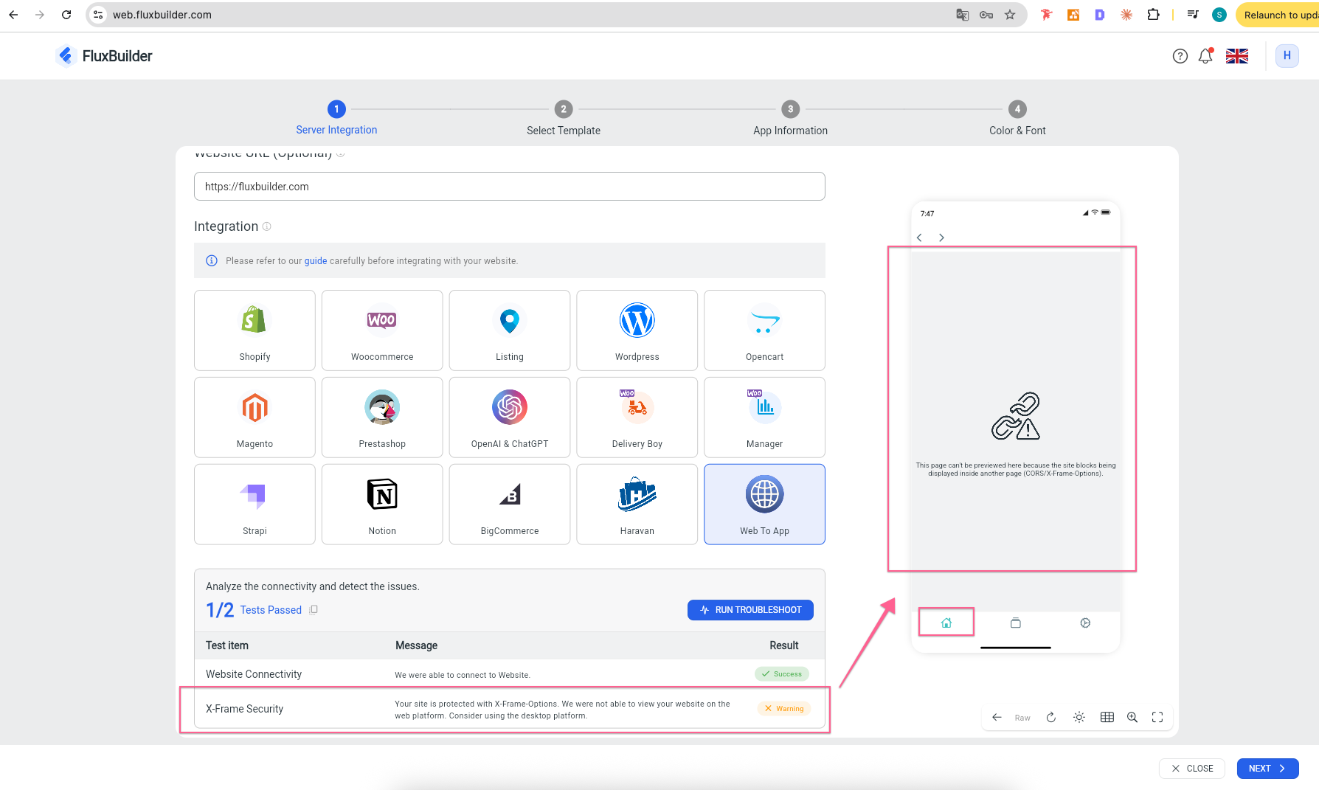Open the integration guide link
This screenshot has width=1319, height=790.
pyautogui.click(x=316, y=261)
